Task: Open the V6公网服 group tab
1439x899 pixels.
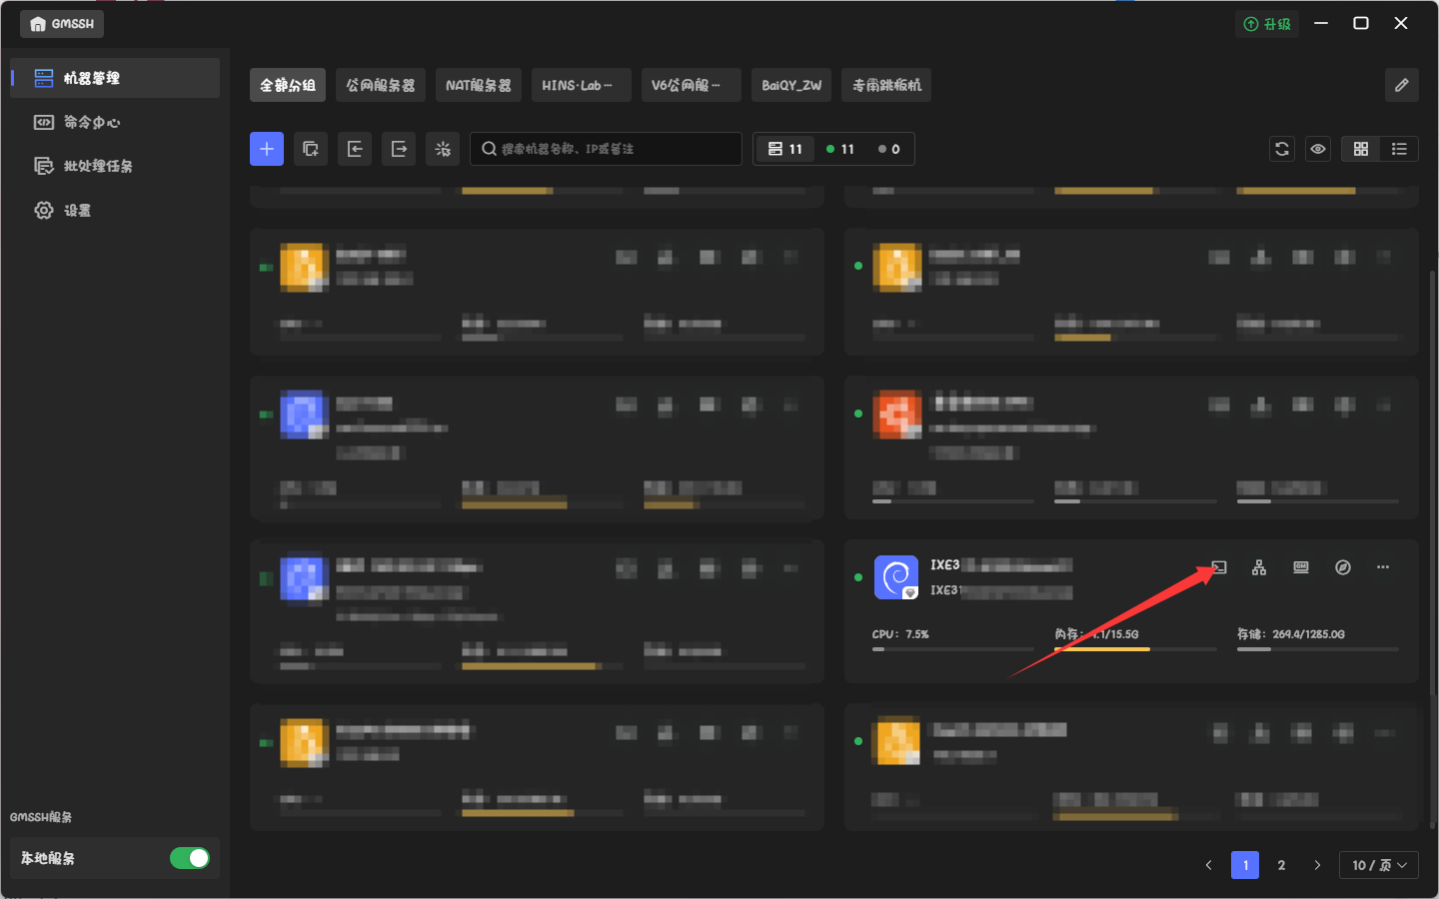Action: 692,85
